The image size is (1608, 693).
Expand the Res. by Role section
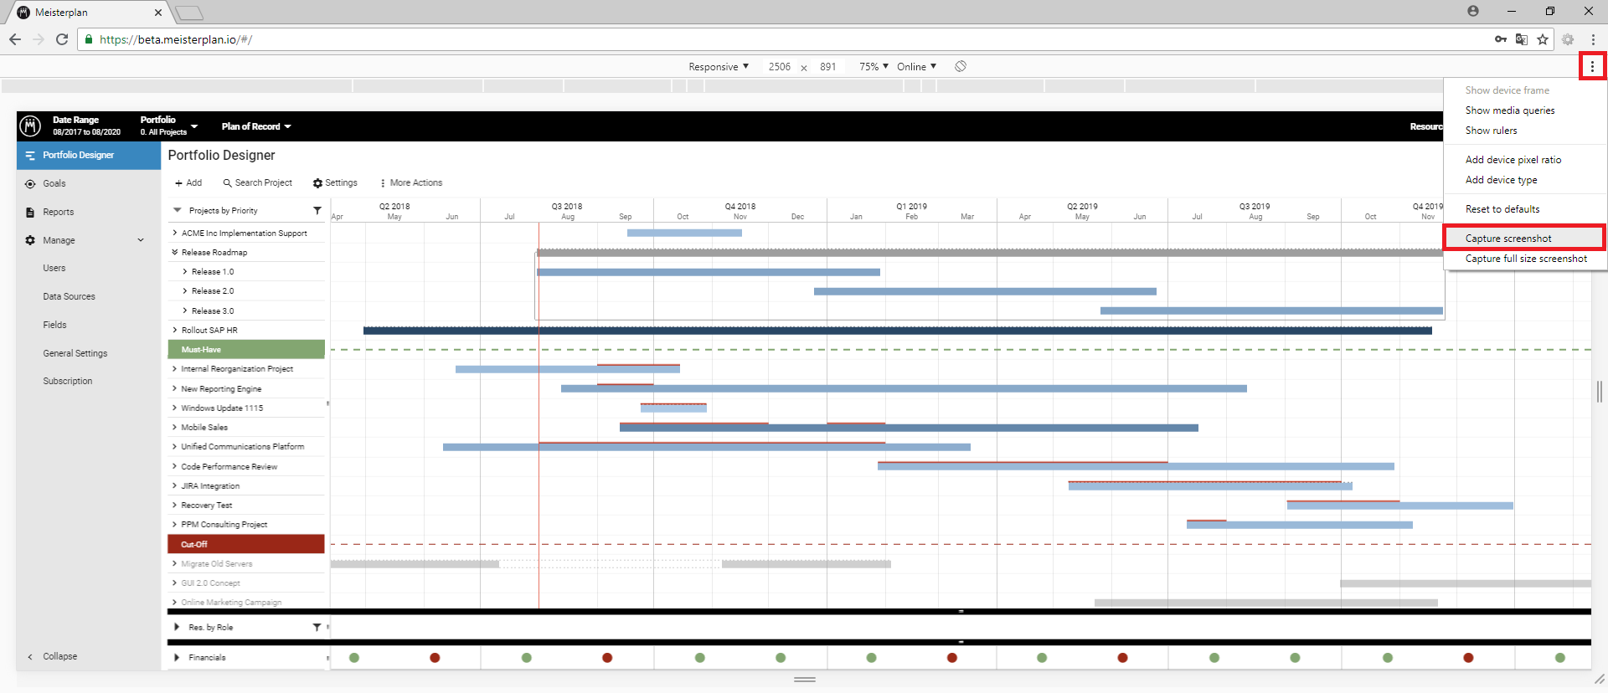[177, 627]
